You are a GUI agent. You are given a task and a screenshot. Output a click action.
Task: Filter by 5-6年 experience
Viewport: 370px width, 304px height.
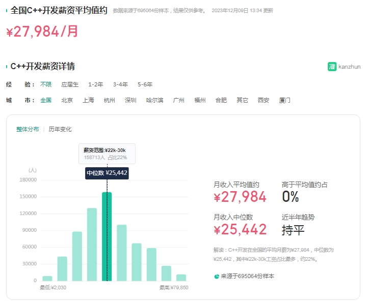point(145,84)
